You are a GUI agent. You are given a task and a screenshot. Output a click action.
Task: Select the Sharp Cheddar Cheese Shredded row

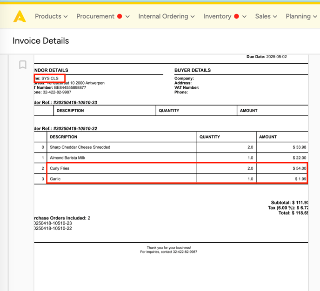click(x=80, y=147)
